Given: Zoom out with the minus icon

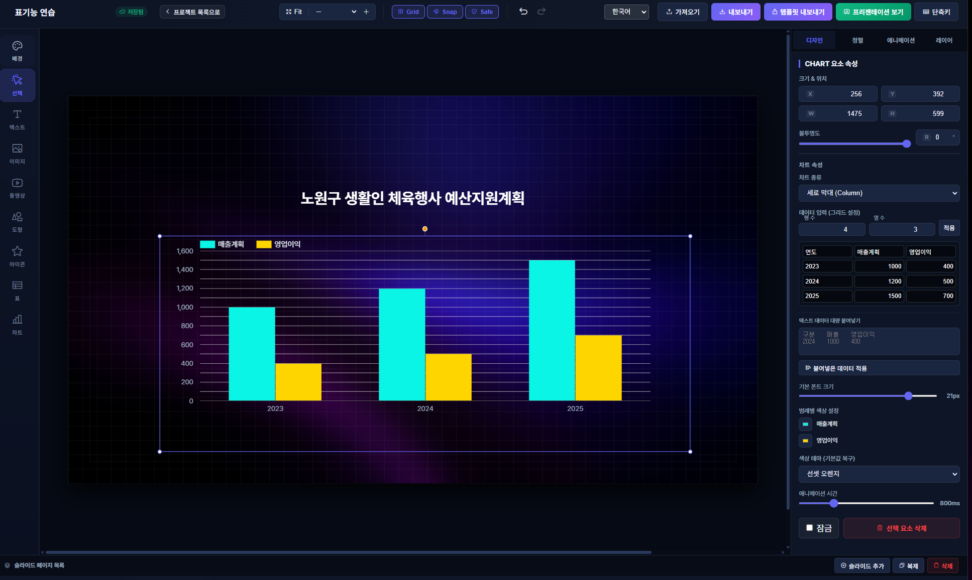Looking at the screenshot, I should point(318,12).
